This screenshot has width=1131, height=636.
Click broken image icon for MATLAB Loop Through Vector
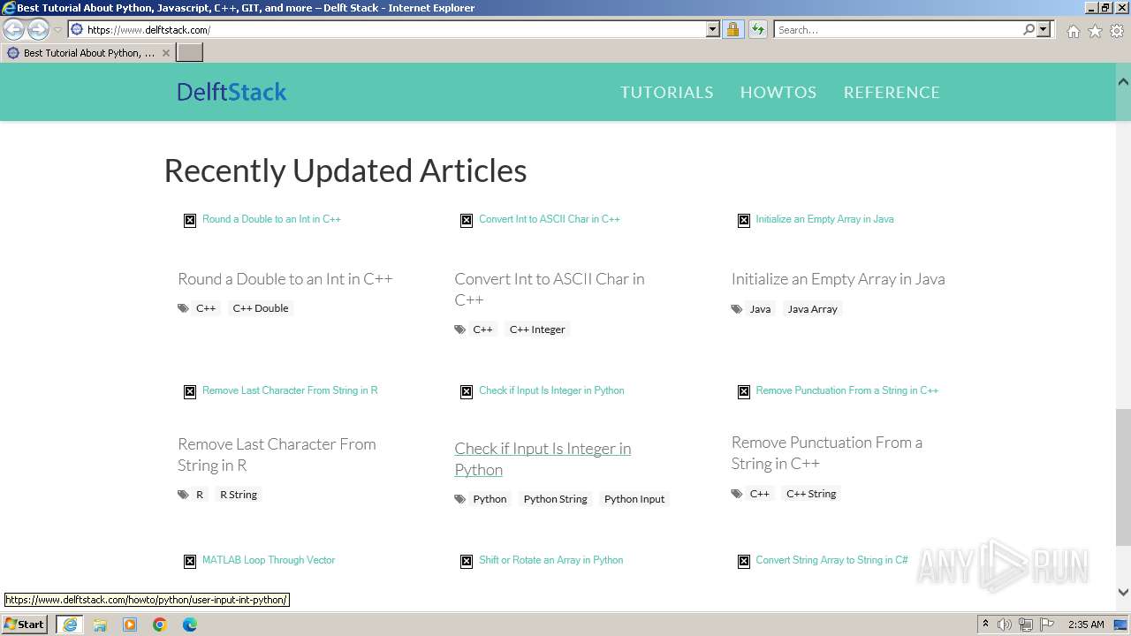click(x=190, y=561)
